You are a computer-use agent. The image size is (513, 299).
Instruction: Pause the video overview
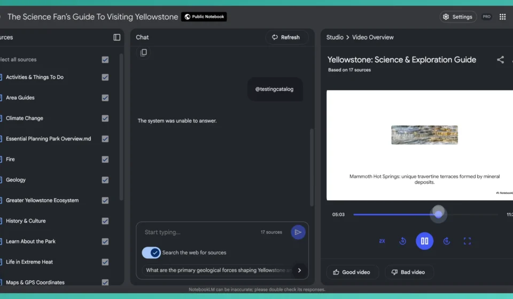[424, 241]
